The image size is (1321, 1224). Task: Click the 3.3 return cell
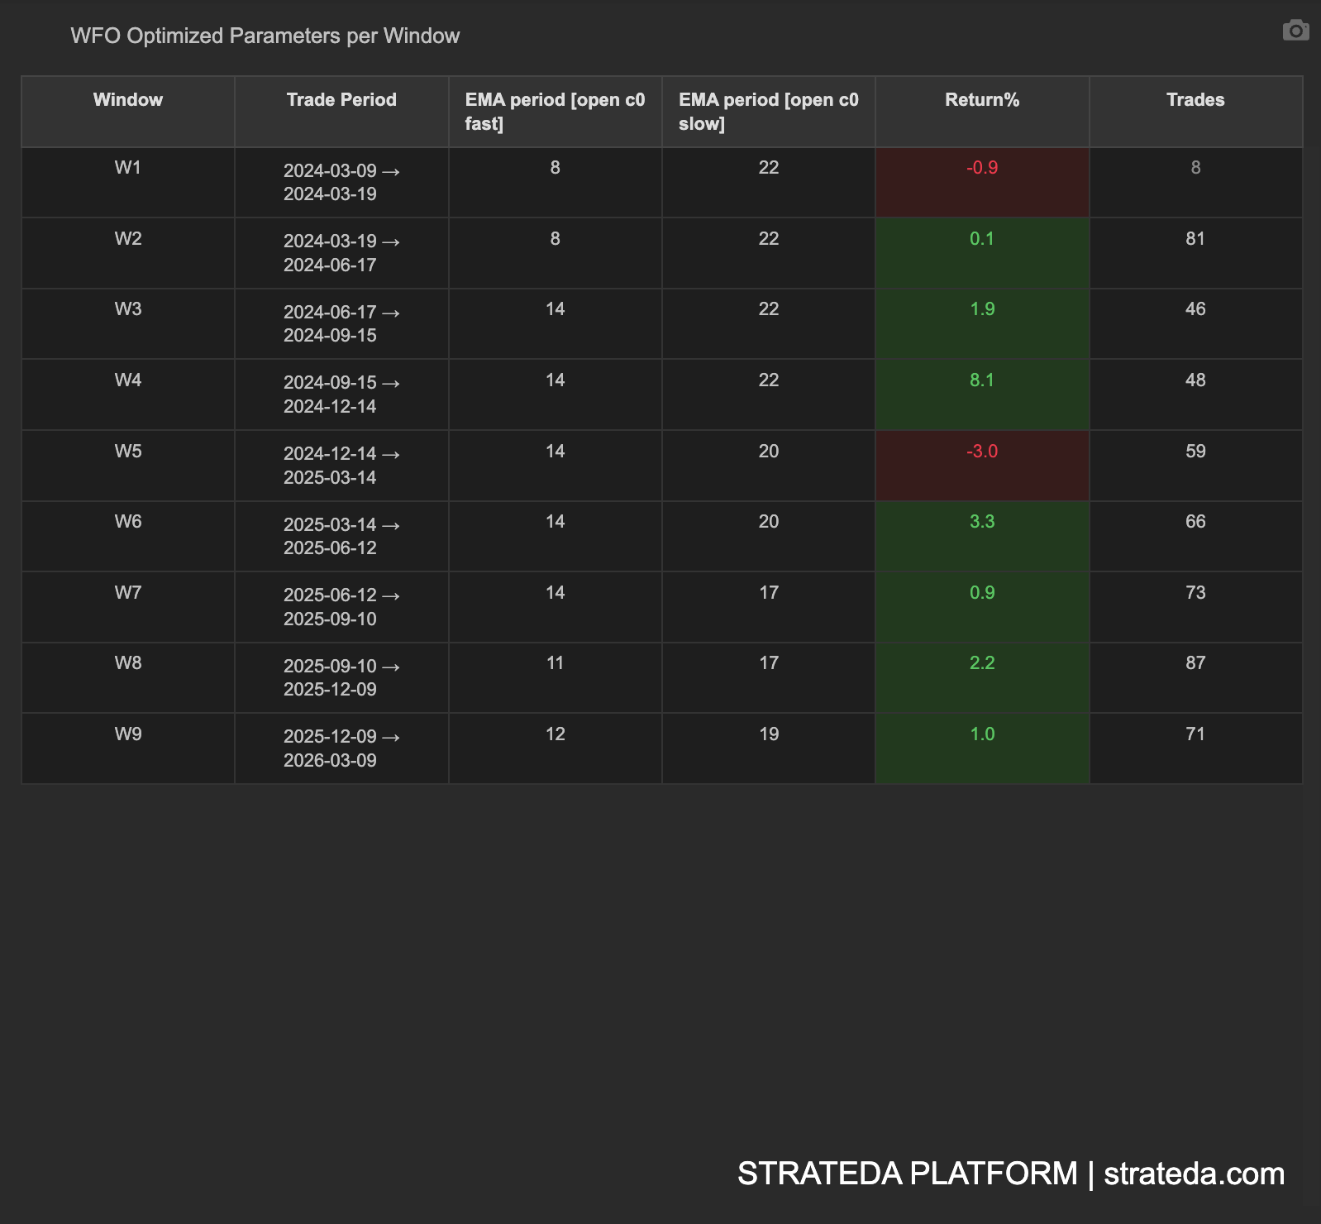(982, 536)
